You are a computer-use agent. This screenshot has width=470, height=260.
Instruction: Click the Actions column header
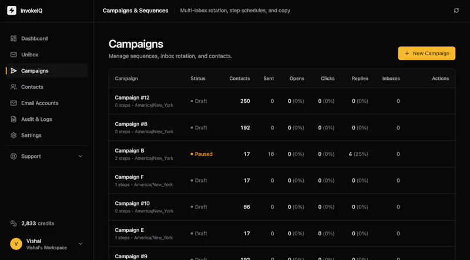440,79
